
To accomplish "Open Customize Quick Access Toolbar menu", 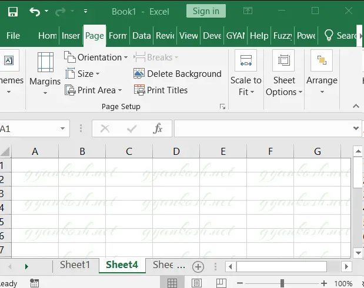I will 86,11.
